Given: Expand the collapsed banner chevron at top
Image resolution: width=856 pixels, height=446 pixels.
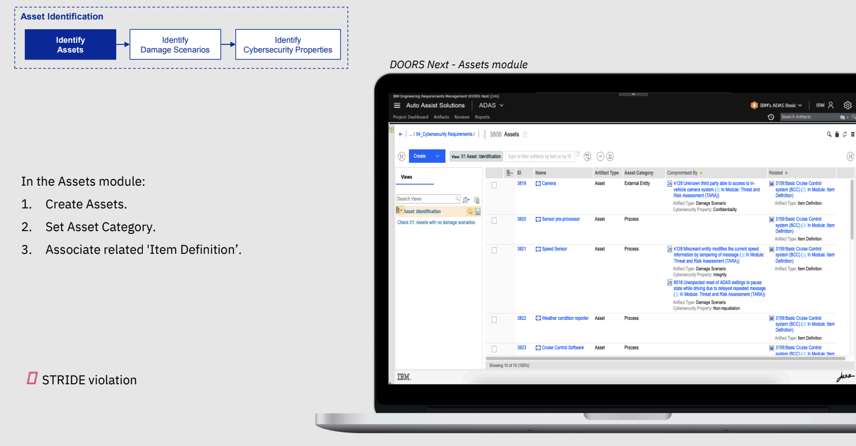Looking at the screenshot, I should click(634, 94).
